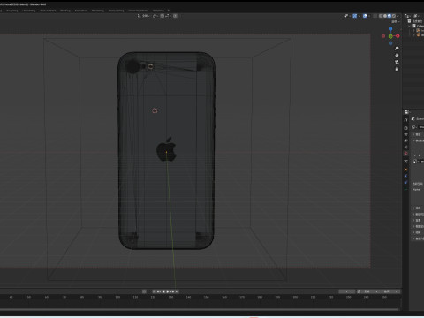Open the properties editor type menu
This screenshot has height=318, width=424.
point(407,112)
